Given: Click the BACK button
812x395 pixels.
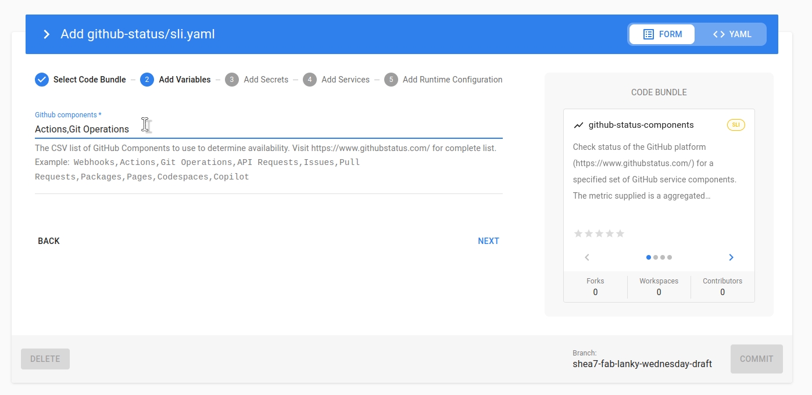Looking at the screenshot, I should (x=48, y=240).
